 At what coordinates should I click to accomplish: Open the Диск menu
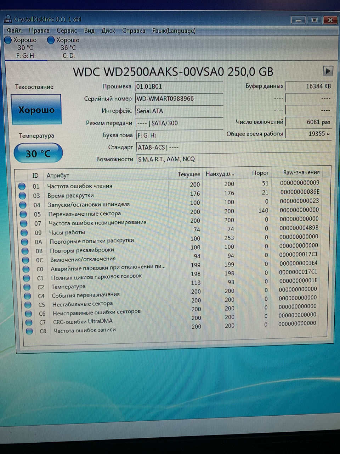109,31
